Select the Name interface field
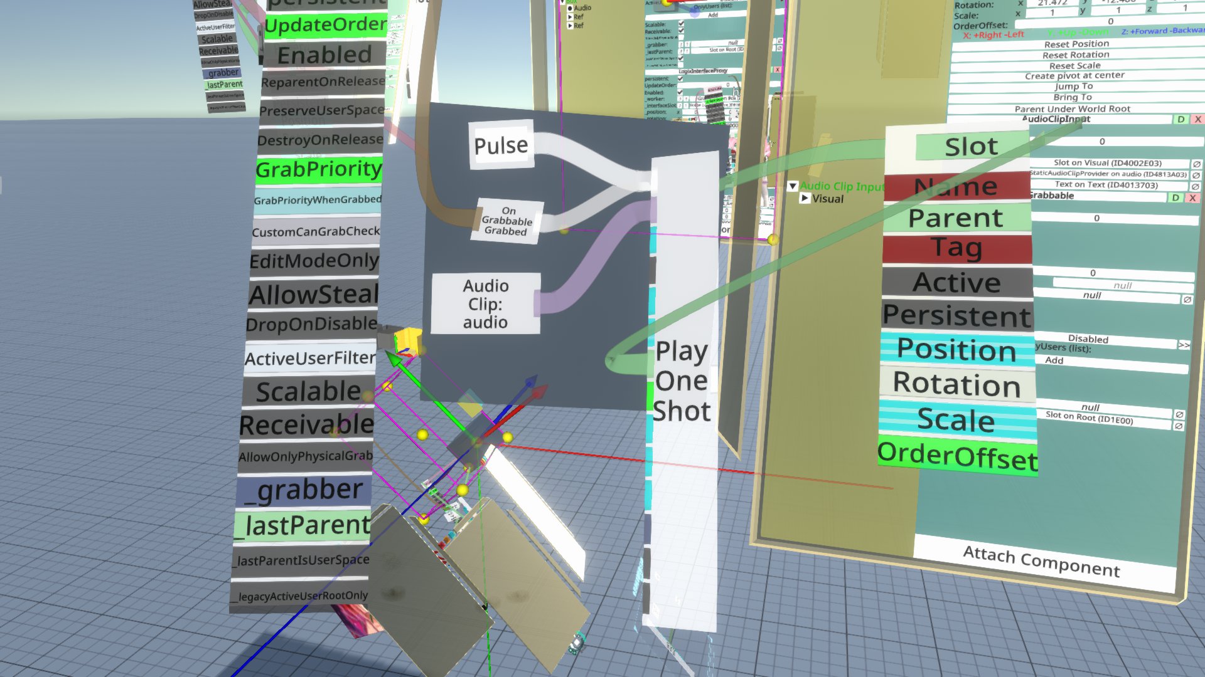This screenshot has width=1205, height=677. [956, 187]
